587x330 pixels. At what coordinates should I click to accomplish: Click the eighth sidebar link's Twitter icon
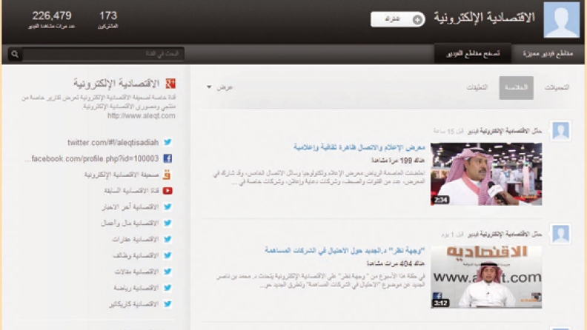pos(168,255)
